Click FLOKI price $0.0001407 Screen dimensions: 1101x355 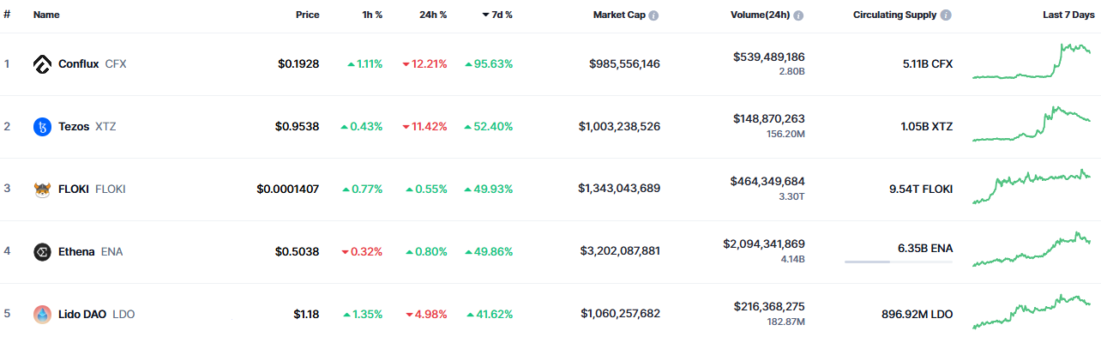coord(288,190)
